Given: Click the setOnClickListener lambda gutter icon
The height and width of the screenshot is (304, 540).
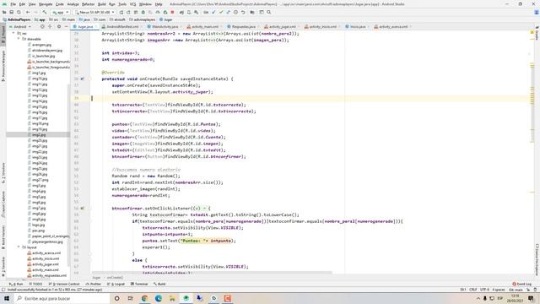Looking at the screenshot, I should (x=83, y=209).
